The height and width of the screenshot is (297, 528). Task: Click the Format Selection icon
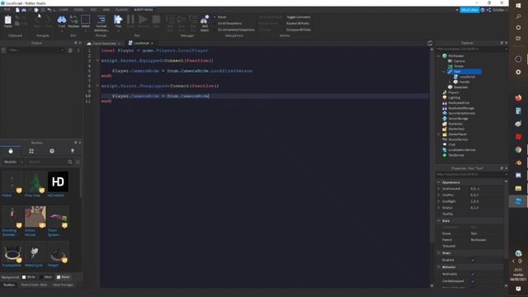point(101,22)
